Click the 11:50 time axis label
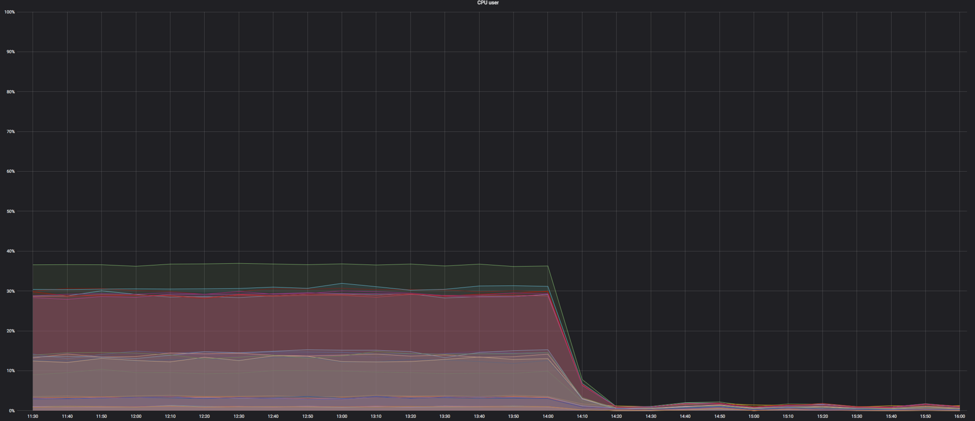 tap(102, 417)
